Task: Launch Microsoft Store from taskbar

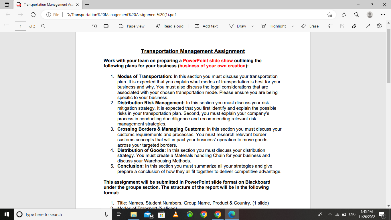Action: pos(162,214)
